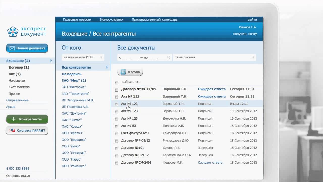The width and height of the screenshot is (323, 182).
Task: Click the получить почту link
Action: 245,34
